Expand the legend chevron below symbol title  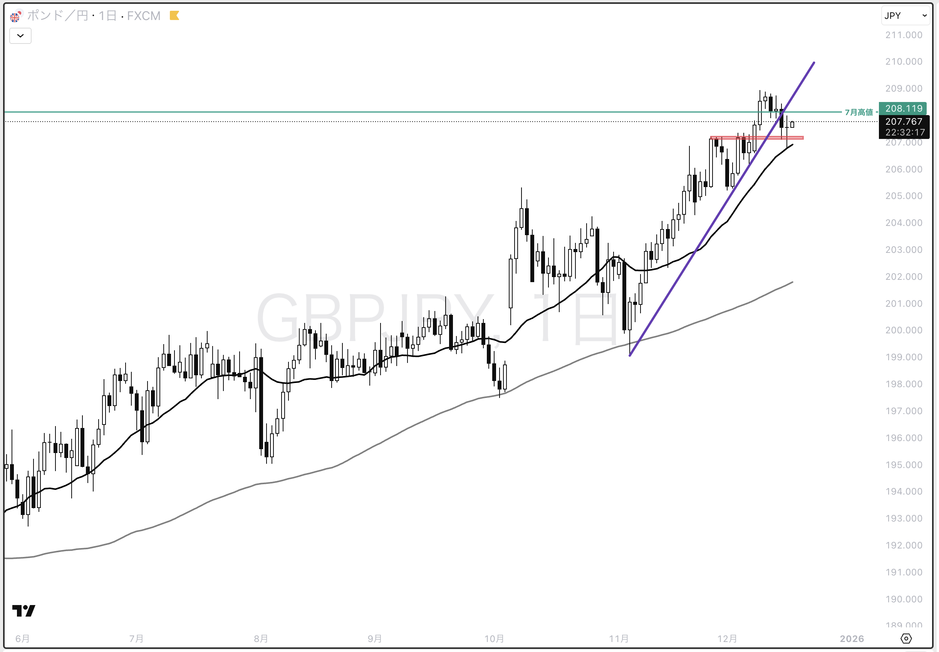20,36
